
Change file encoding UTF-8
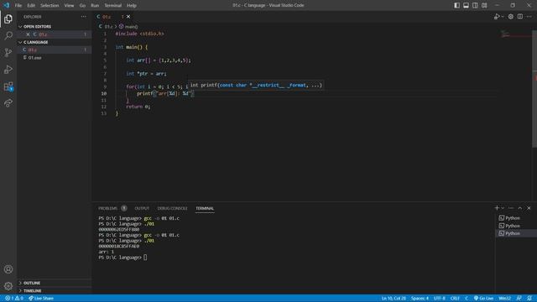440,299
